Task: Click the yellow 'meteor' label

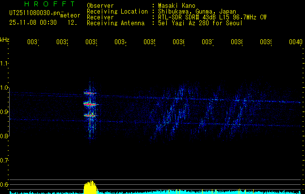Action: coord(70,16)
